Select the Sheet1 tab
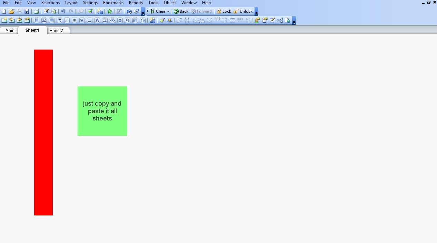Image resolution: width=437 pixels, height=243 pixels. coord(32,30)
